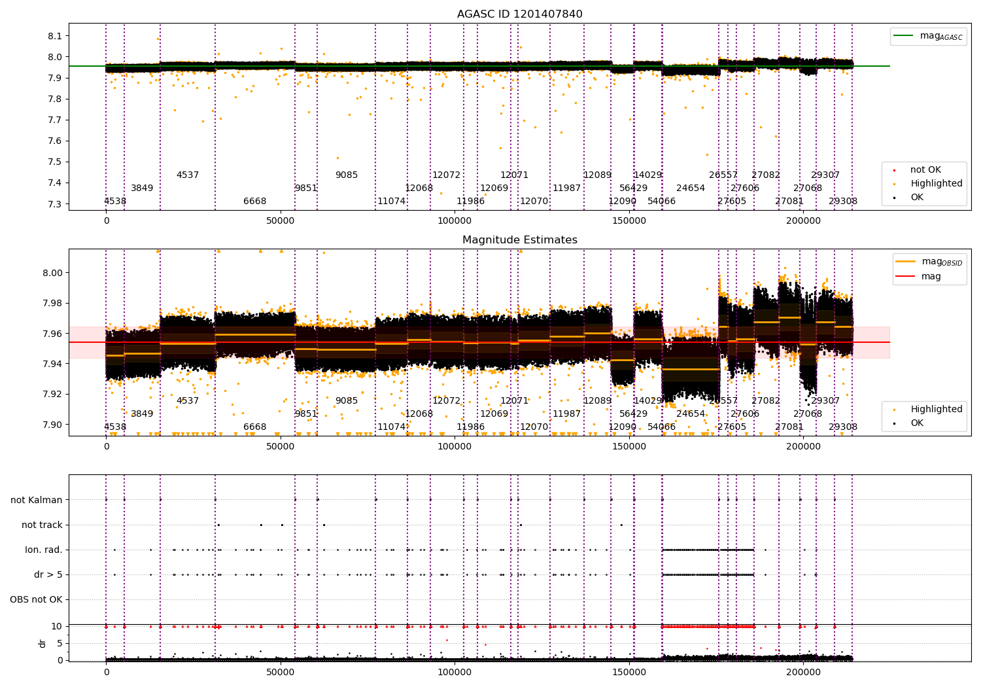This screenshot has height=687, width=981.
Task: Click OBSID label 12069 in middle plot
Action: [x=494, y=414]
